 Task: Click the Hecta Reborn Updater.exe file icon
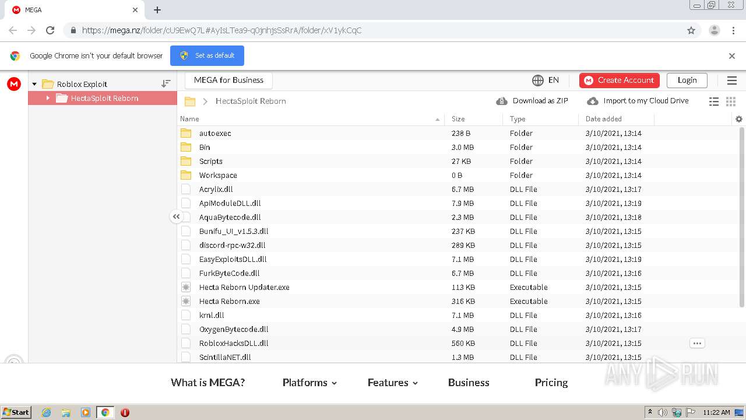[186, 287]
